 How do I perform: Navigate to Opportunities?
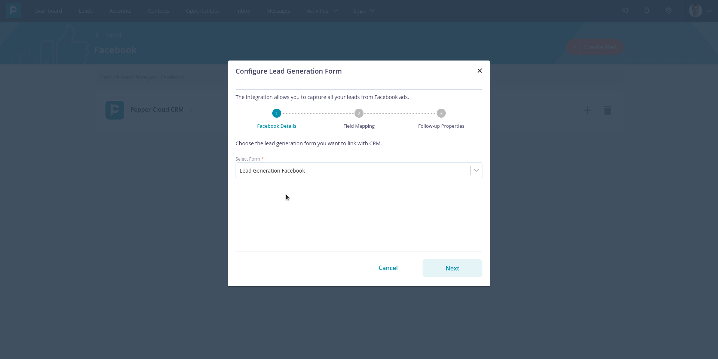[203, 11]
